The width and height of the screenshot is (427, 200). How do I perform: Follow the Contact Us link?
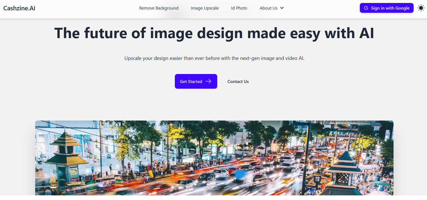(238, 81)
